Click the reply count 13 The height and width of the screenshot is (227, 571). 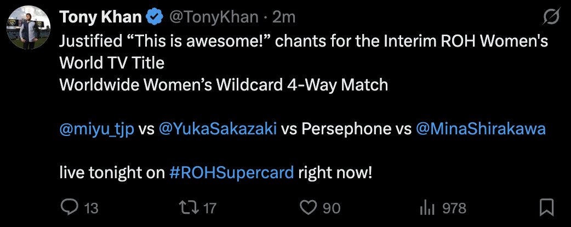91,208
